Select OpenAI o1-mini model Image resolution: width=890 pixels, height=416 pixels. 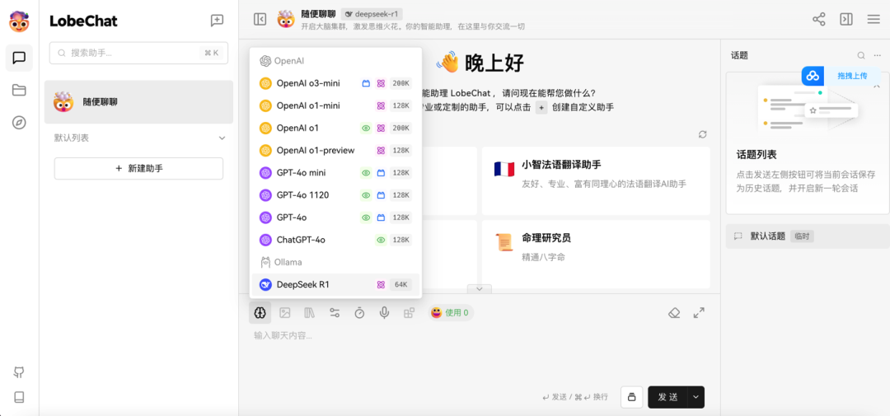[x=335, y=105]
